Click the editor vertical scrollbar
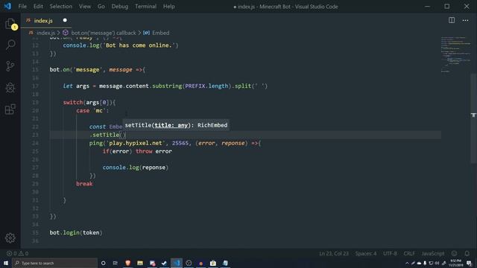Image resolution: width=477 pixels, height=268 pixels. (474, 118)
